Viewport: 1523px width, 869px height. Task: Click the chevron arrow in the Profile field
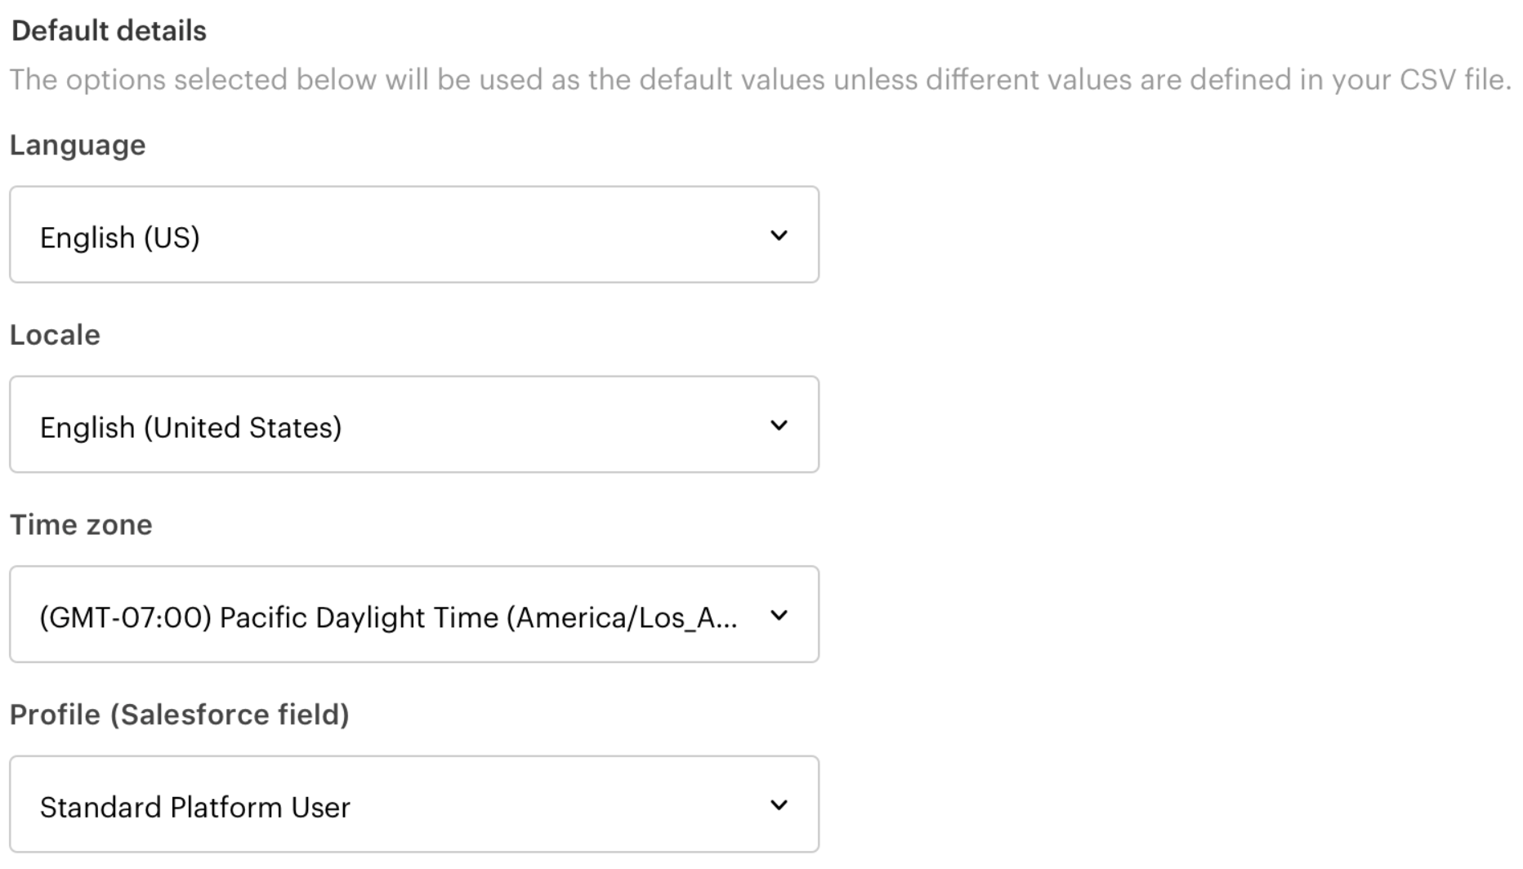point(779,805)
